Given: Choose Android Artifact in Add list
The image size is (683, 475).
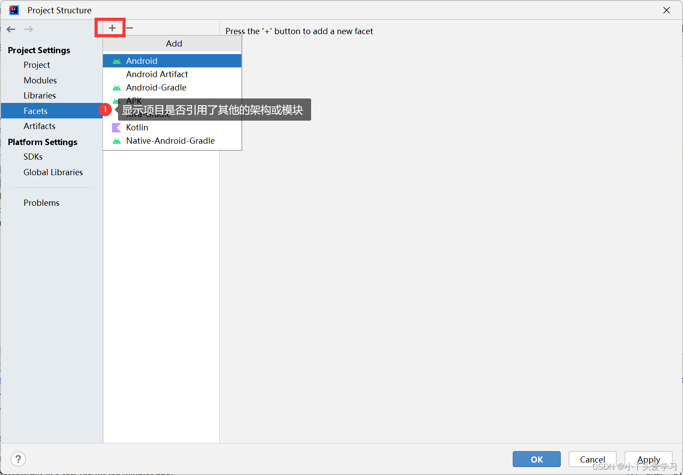Looking at the screenshot, I should point(157,74).
